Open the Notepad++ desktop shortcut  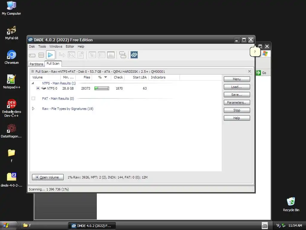tap(11, 82)
